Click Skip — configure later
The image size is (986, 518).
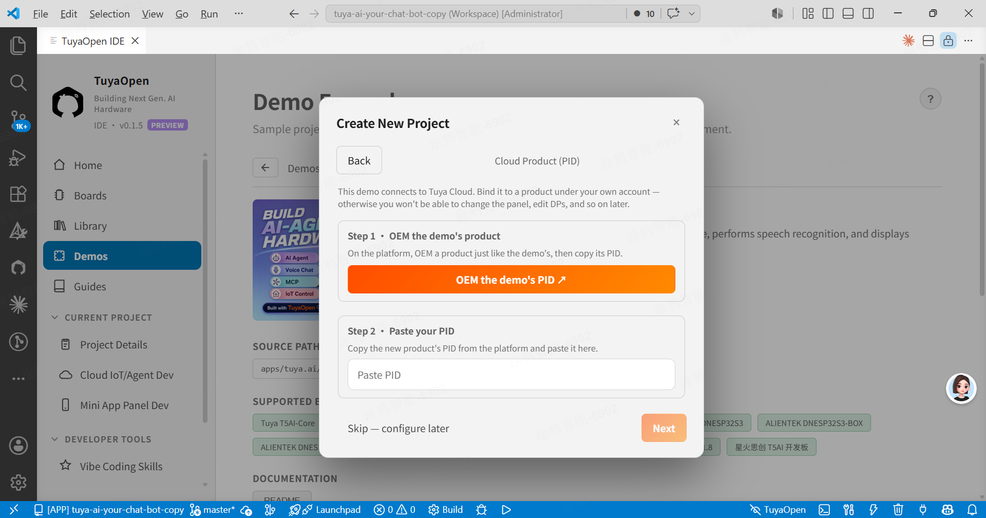click(398, 429)
